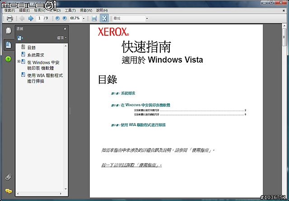Expand the 在 Windows 中安裝印表機軟體 bookmark
The width and height of the screenshot is (289, 201).
pos(19,61)
